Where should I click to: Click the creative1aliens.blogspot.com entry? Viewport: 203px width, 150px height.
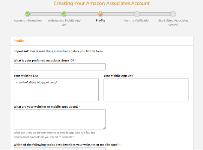(36, 82)
